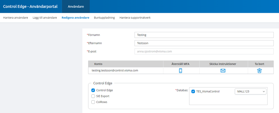Click the Efternamn input field
The width and height of the screenshot is (279, 113).
click(204, 43)
